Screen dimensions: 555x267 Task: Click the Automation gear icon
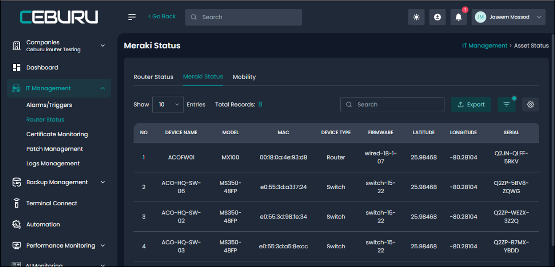click(17, 224)
